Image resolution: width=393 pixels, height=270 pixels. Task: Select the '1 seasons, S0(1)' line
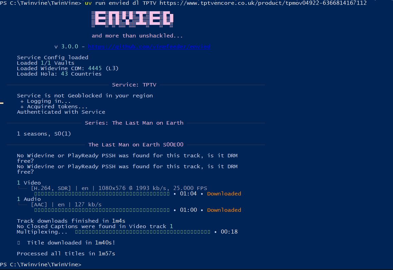(x=44, y=134)
